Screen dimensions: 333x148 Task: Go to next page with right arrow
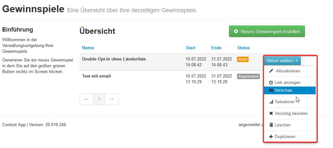111,99
